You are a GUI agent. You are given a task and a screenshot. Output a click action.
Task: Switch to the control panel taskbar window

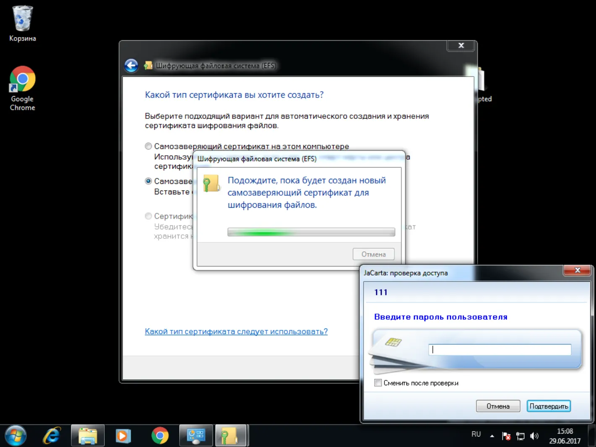point(196,436)
